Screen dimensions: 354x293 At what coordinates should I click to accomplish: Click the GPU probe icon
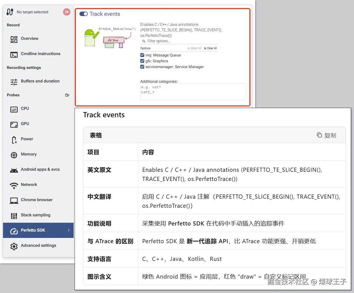tap(14, 125)
